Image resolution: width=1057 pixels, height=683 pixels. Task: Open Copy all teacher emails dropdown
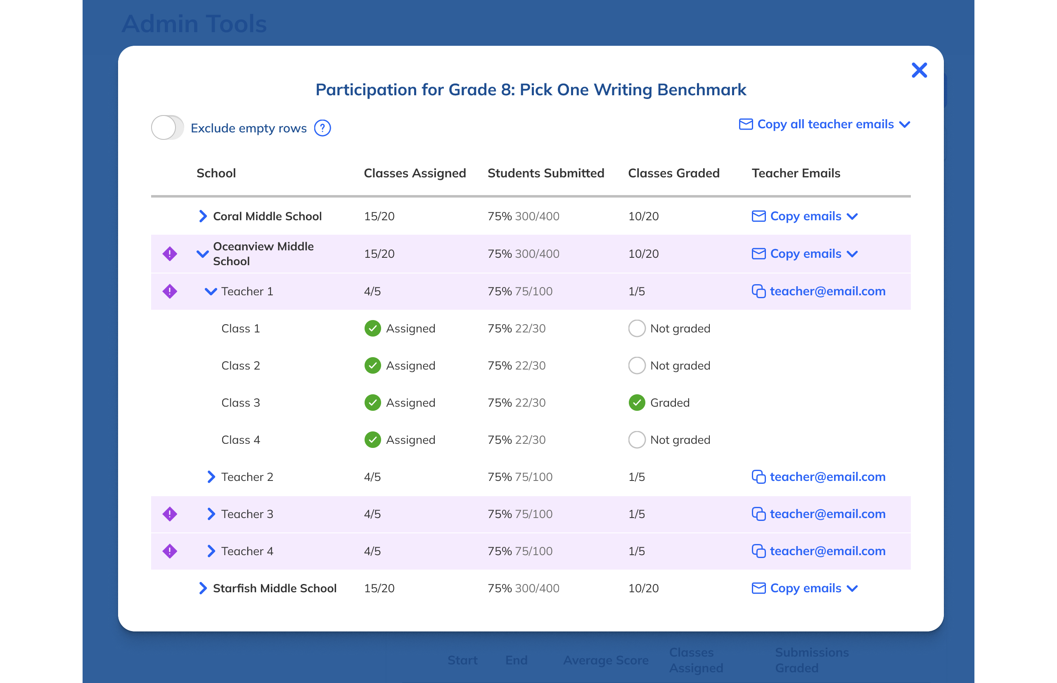pos(904,125)
